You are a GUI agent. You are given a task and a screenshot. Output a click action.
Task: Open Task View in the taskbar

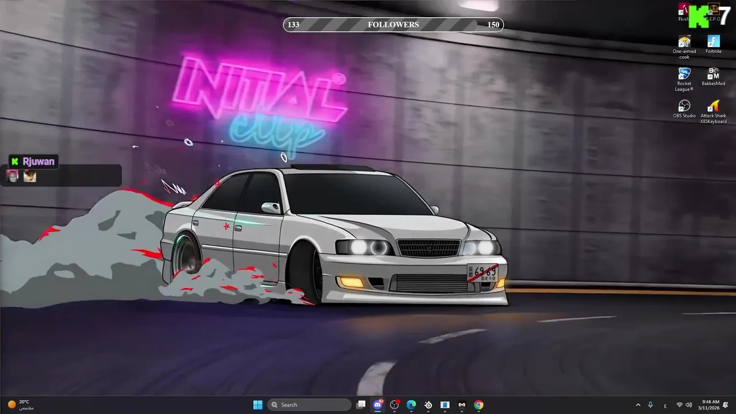[361, 405]
